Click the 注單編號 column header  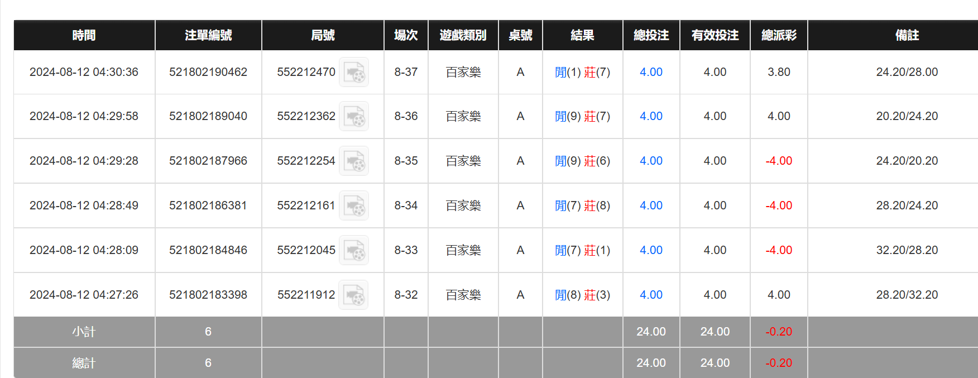pyautogui.click(x=208, y=35)
